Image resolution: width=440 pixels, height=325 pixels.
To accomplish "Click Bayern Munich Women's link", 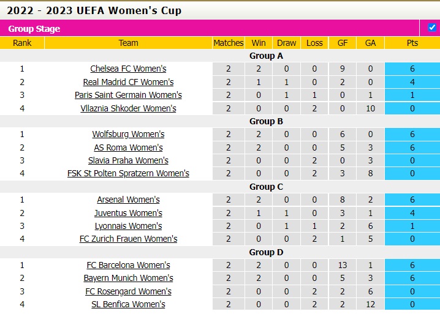I will tap(128, 278).
